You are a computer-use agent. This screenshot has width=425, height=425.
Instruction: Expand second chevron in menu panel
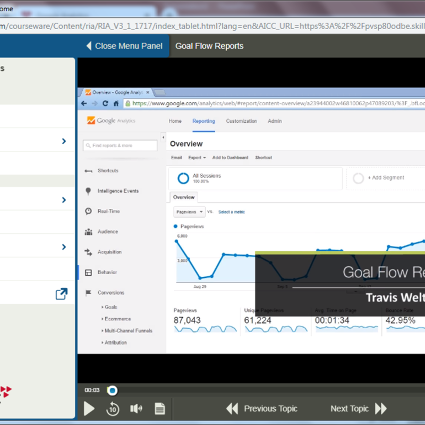(64, 200)
